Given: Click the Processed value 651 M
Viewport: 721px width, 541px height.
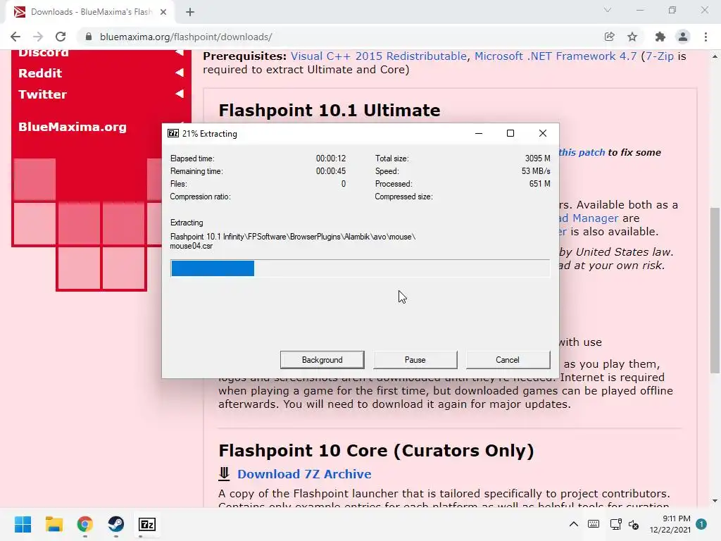Looking at the screenshot, I should point(539,184).
